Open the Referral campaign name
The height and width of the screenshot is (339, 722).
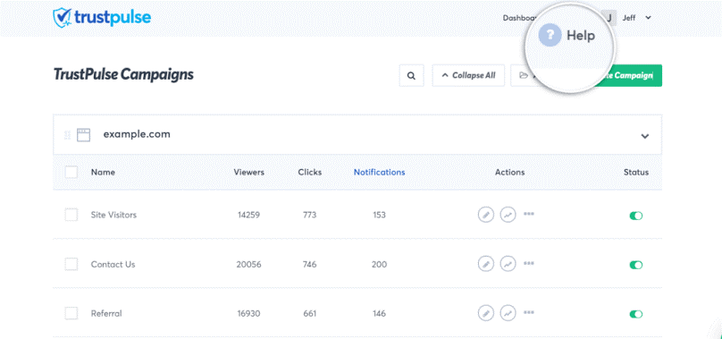coord(106,314)
